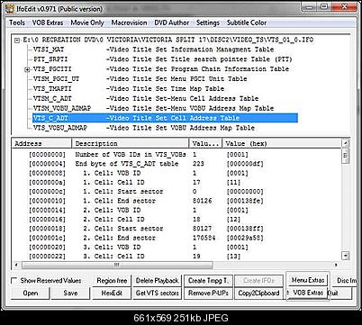The image size is (362, 325).
Task: Select row Number of VOB IDs in VTS_VOBs
Action: (176, 155)
